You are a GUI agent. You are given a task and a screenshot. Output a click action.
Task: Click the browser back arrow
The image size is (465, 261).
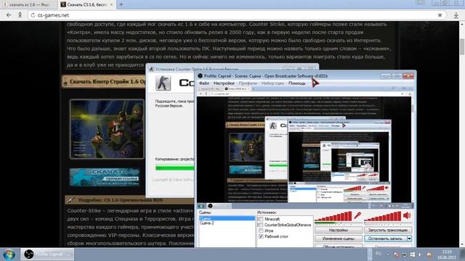point(9,15)
